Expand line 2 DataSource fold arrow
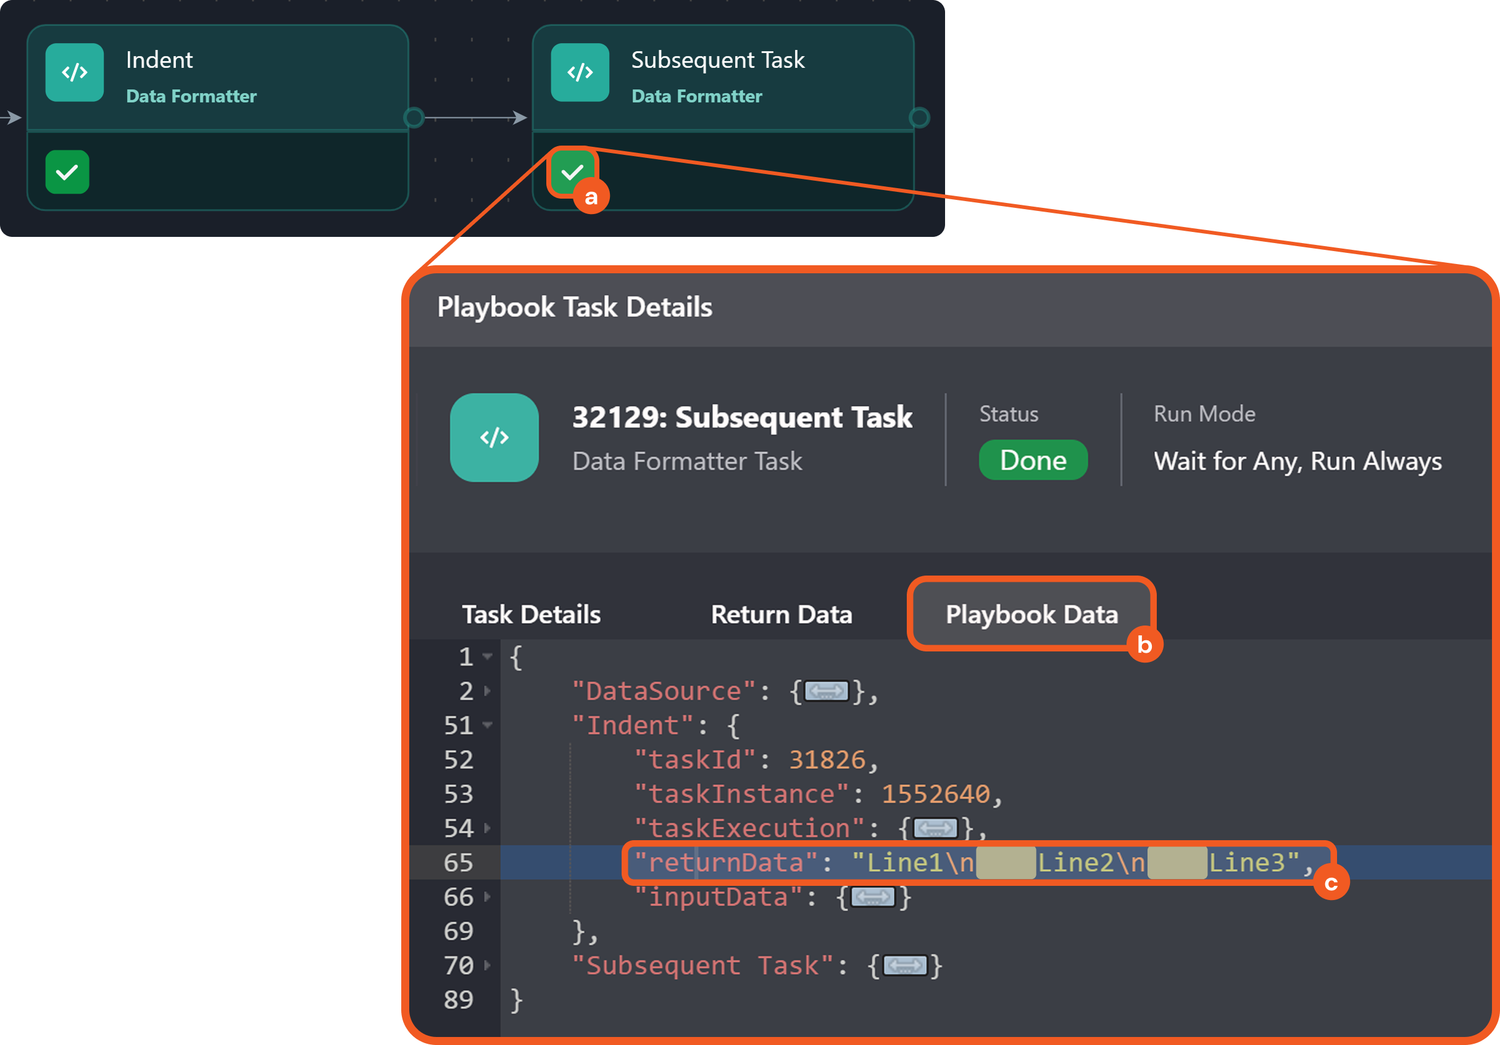The height and width of the screenshot is (1045, 1500). (x=488, y=692)
